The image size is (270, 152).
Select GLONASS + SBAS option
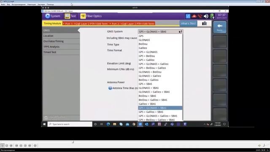click(160, 88)
